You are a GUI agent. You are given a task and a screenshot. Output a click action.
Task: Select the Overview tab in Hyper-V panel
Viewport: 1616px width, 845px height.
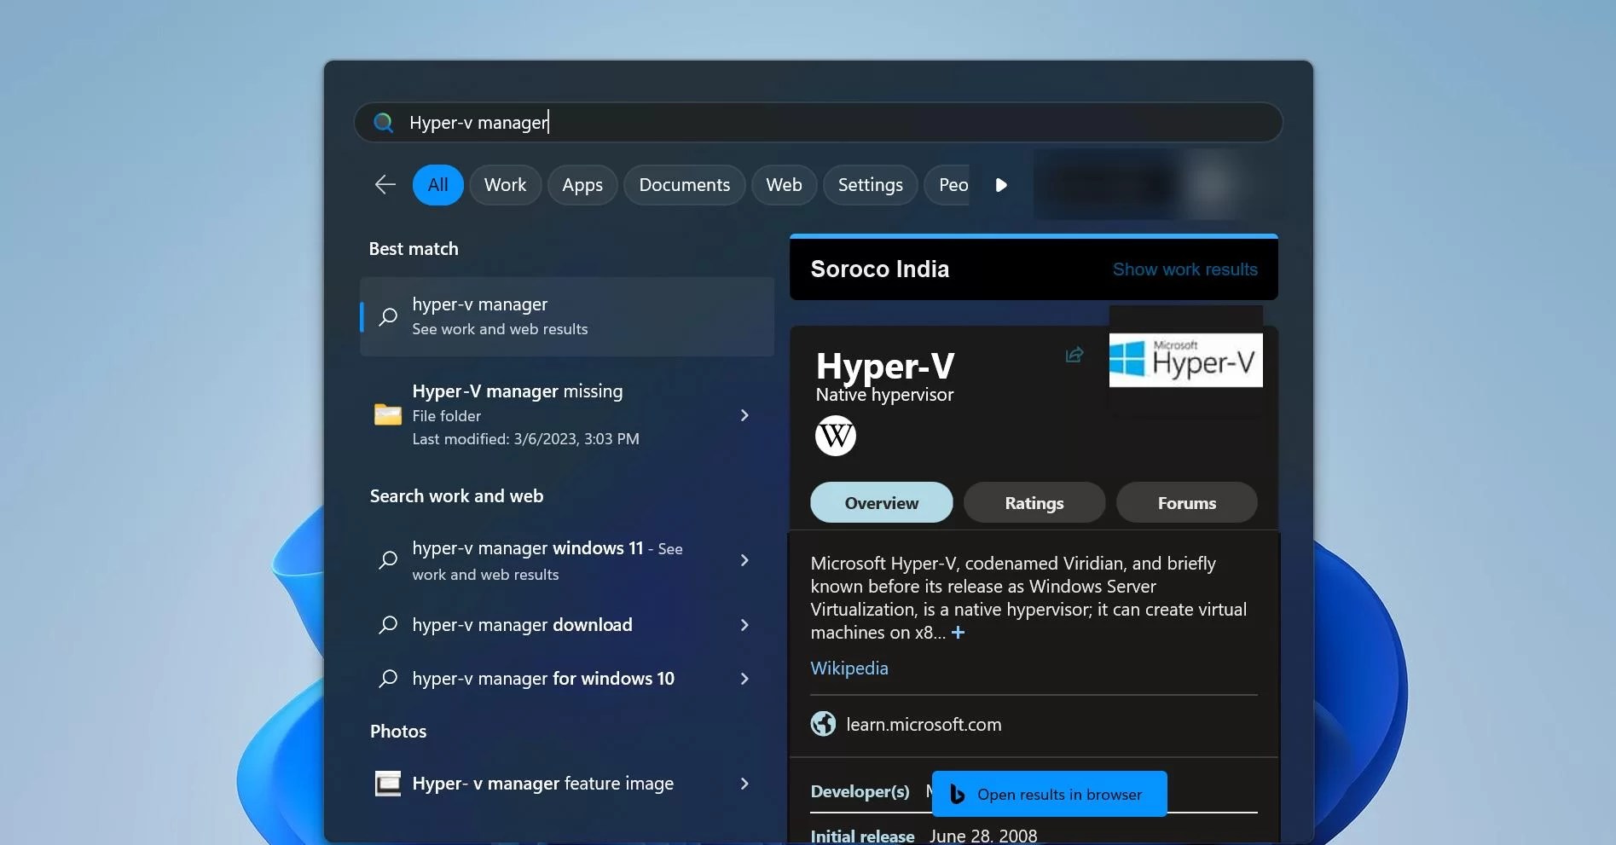coord(882,503)
